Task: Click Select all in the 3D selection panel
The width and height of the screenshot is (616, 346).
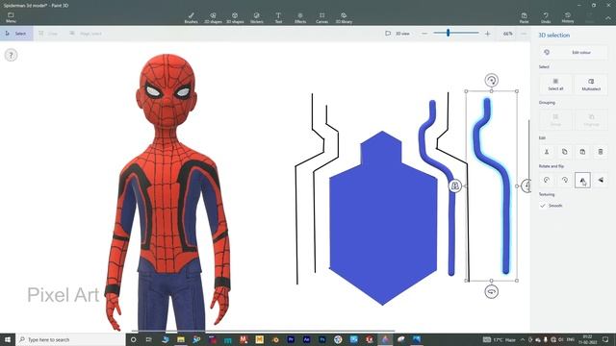Action: (555, 85)
